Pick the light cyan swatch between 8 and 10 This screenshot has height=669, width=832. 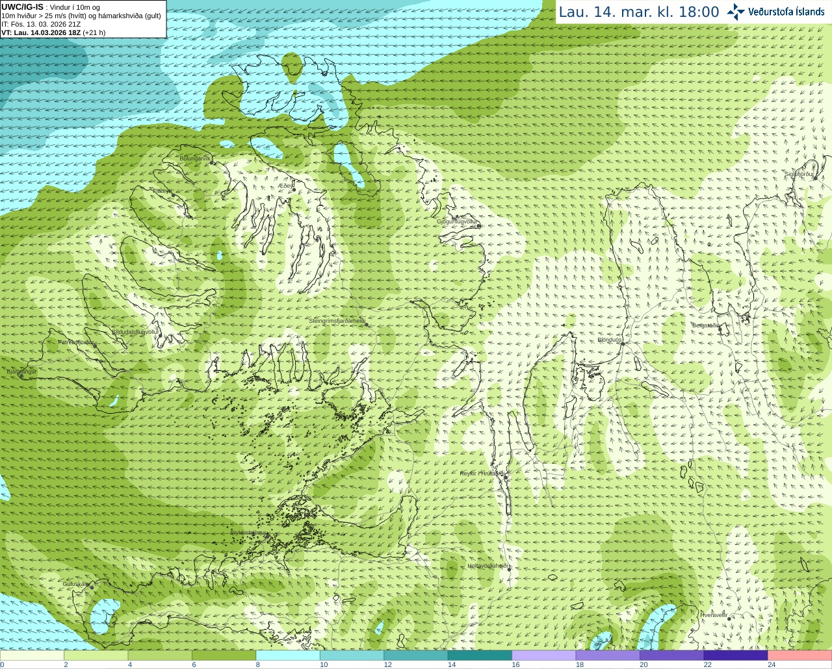pos(288,655)
